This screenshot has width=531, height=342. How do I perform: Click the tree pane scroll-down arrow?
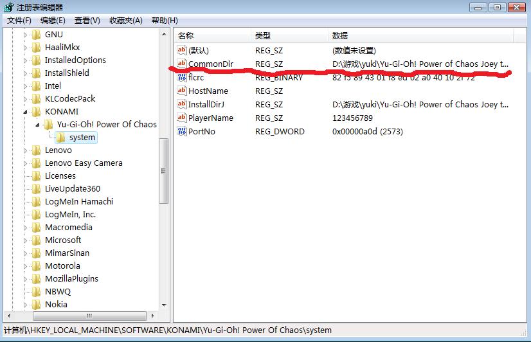(164, 305)
